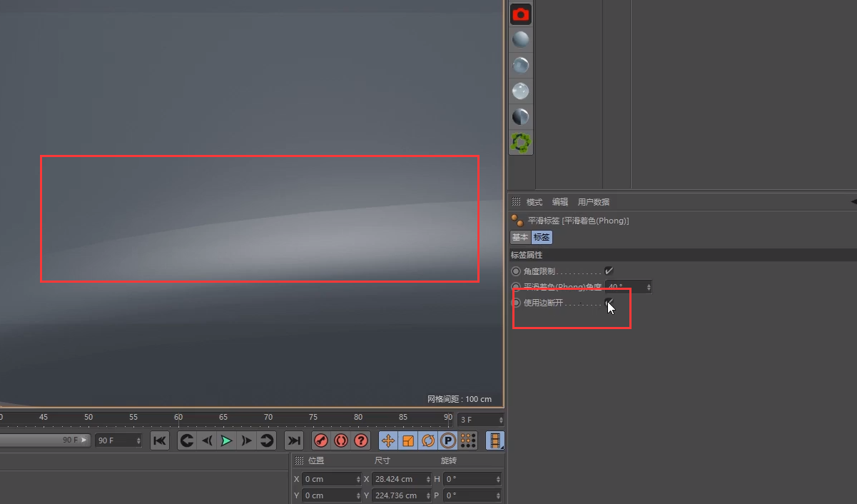
Task: Select the second blue glossy sphere icon
Action: [x=521, y=65]
